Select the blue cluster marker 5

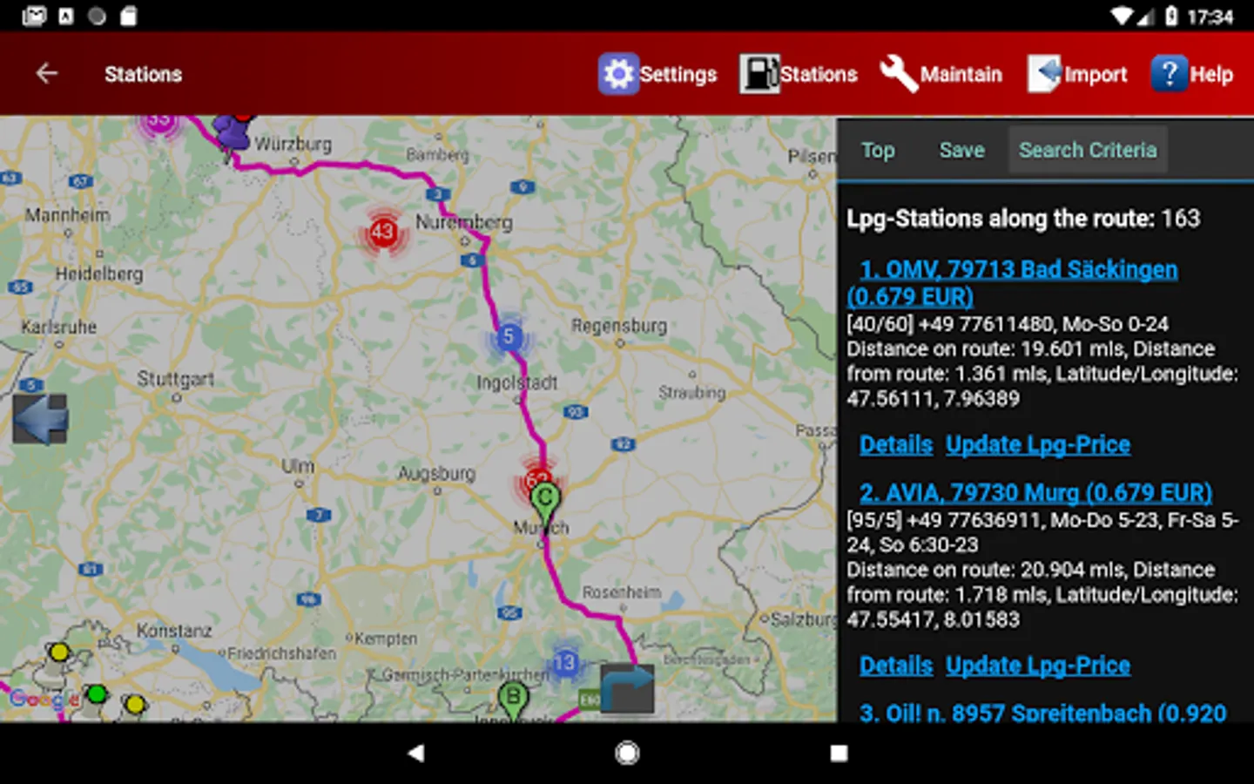click(509, 337)
